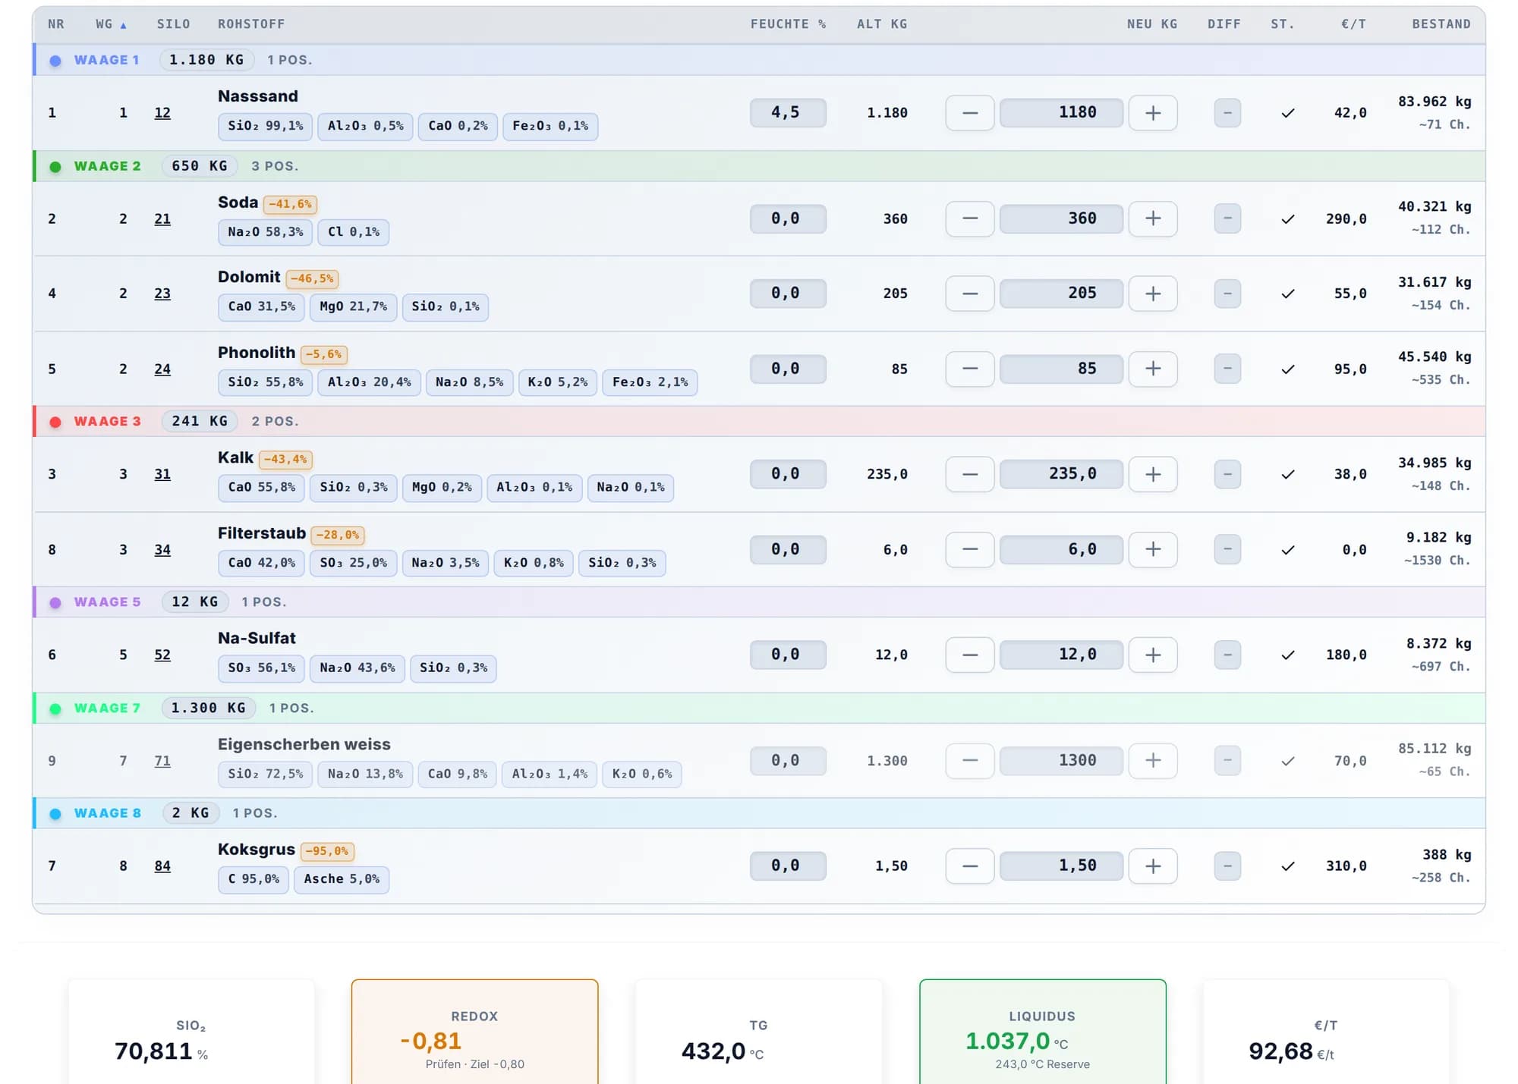Raise Dolomit amount with plus button
The image size is (1518, 1084).
1152,294
